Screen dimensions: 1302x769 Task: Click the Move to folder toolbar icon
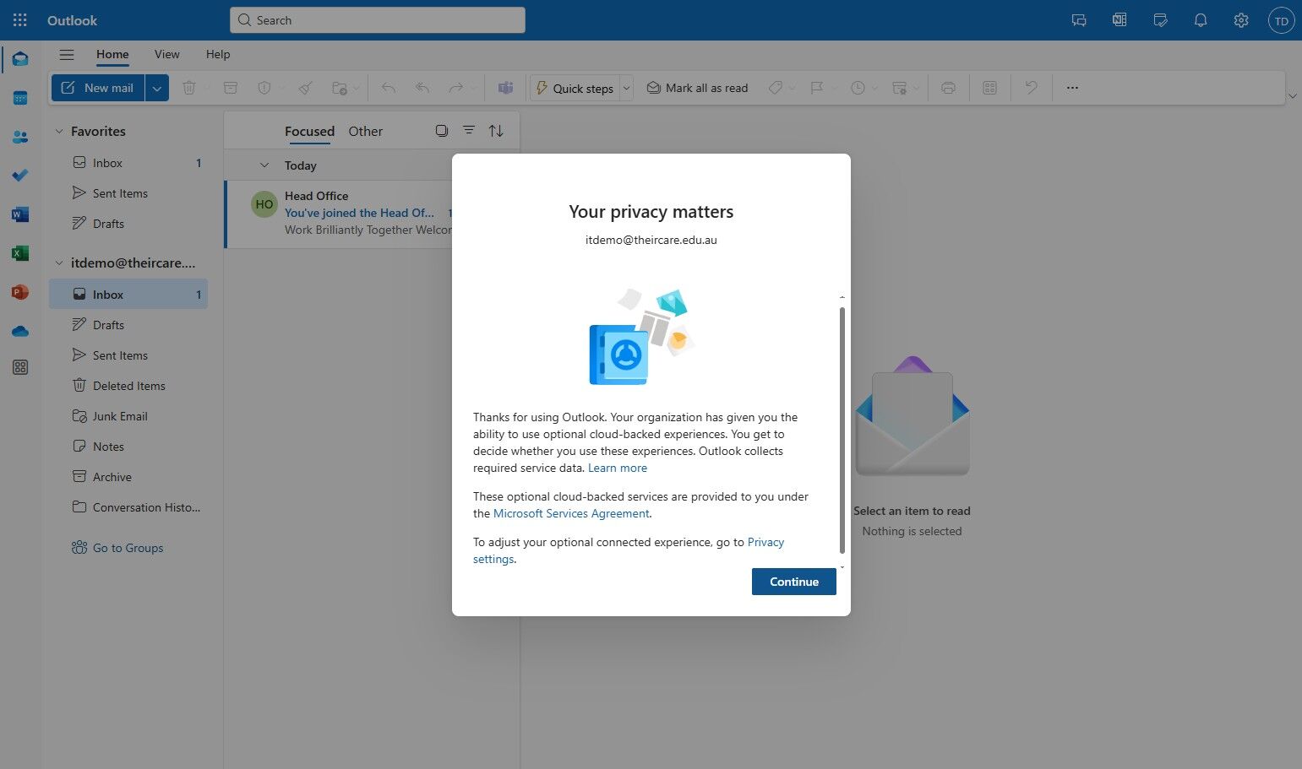pos(340,88)
